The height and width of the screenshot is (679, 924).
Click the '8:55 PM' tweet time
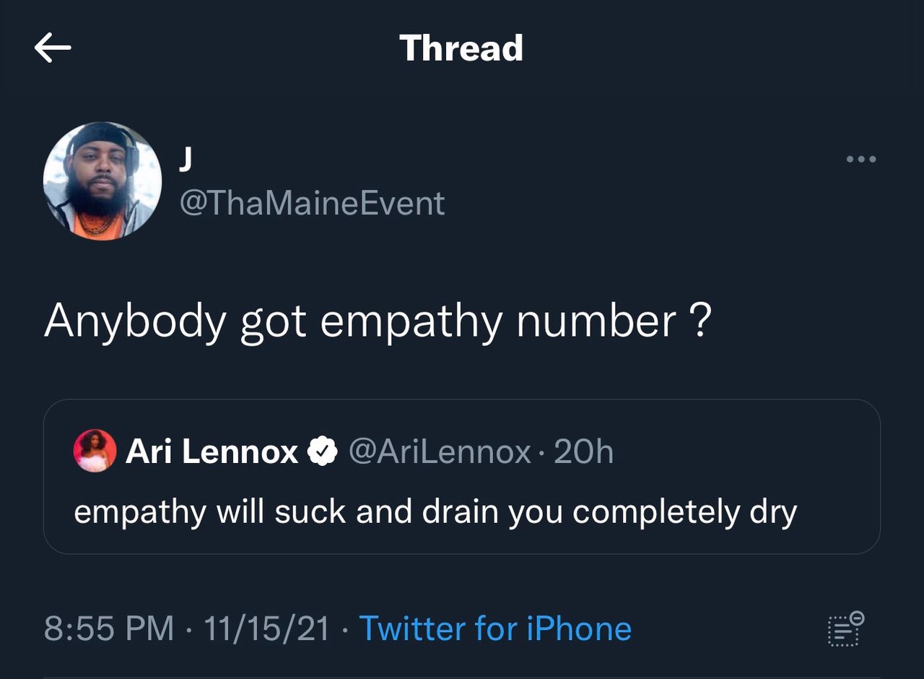point(109,628)
